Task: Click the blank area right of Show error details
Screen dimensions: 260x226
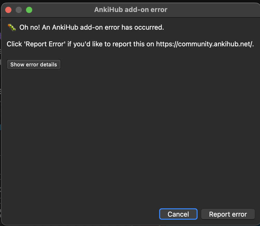Action: (x=156, y=65)
